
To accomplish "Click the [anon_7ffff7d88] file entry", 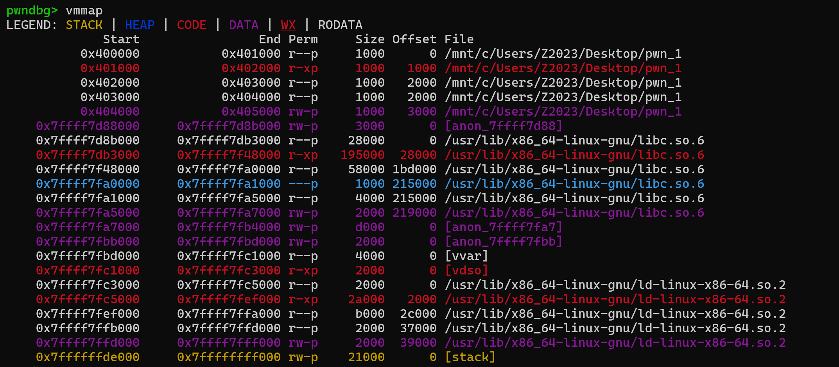I will (504, 126).
